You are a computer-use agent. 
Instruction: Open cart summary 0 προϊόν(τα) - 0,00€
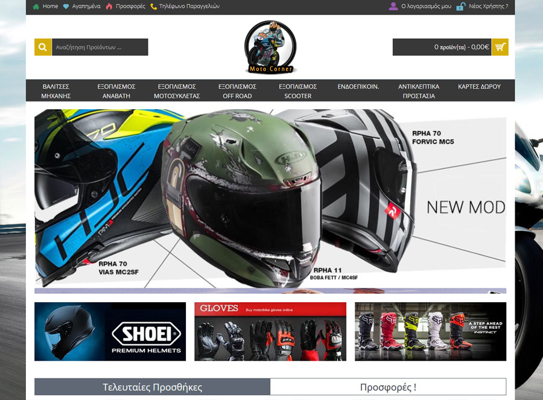442,47
